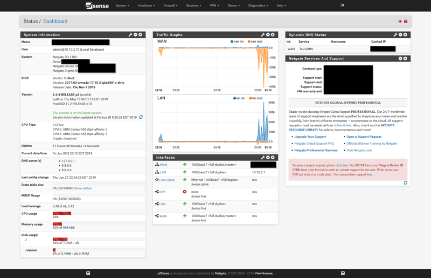Click Visit Netgate.com link
This screenshot has height=278, width=431.
click(359, 151)
